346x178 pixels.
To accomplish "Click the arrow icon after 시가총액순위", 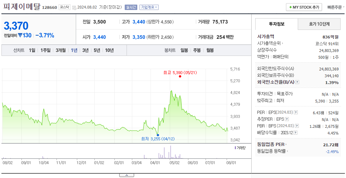I will pyautogui.click(x=283, y=43).
